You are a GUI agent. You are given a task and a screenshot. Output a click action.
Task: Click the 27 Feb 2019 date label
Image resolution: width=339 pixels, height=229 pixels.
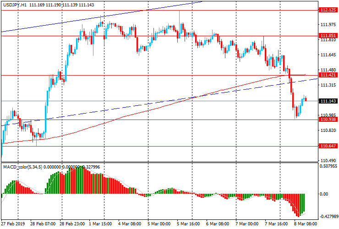13,224
